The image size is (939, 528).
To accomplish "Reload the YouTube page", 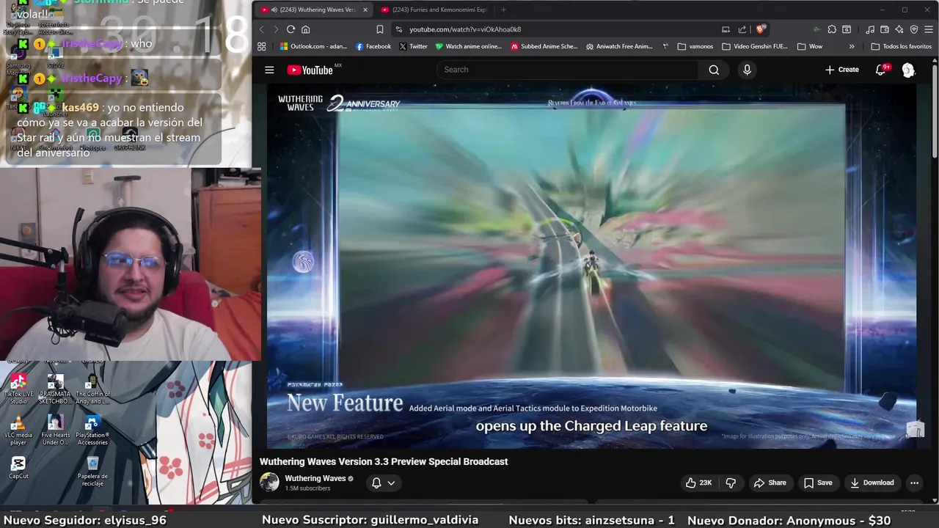I will click(291, 29).
